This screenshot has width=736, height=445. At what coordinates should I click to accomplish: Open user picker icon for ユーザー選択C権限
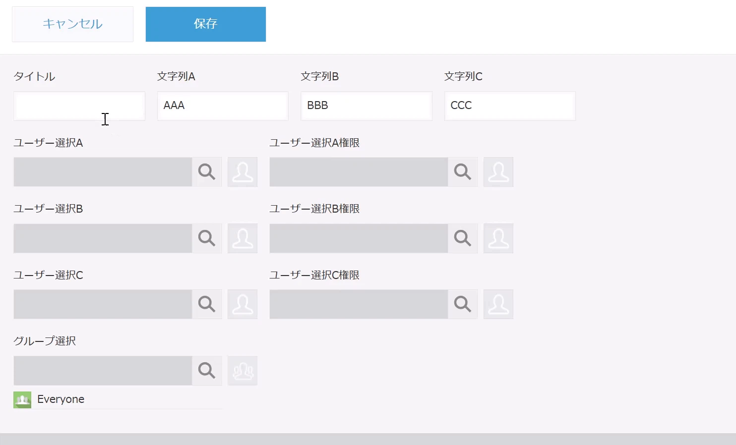498,304
